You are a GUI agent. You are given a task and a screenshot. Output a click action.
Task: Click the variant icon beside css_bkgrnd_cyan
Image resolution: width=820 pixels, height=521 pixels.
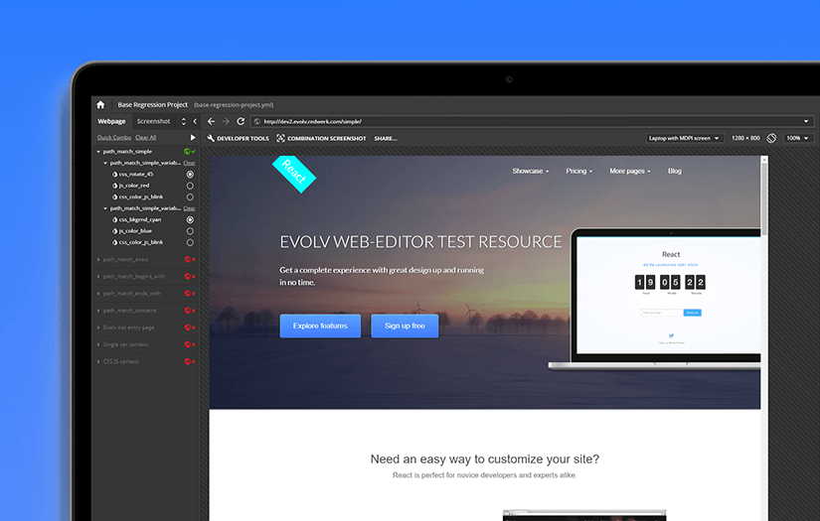(x=114, y=219)
